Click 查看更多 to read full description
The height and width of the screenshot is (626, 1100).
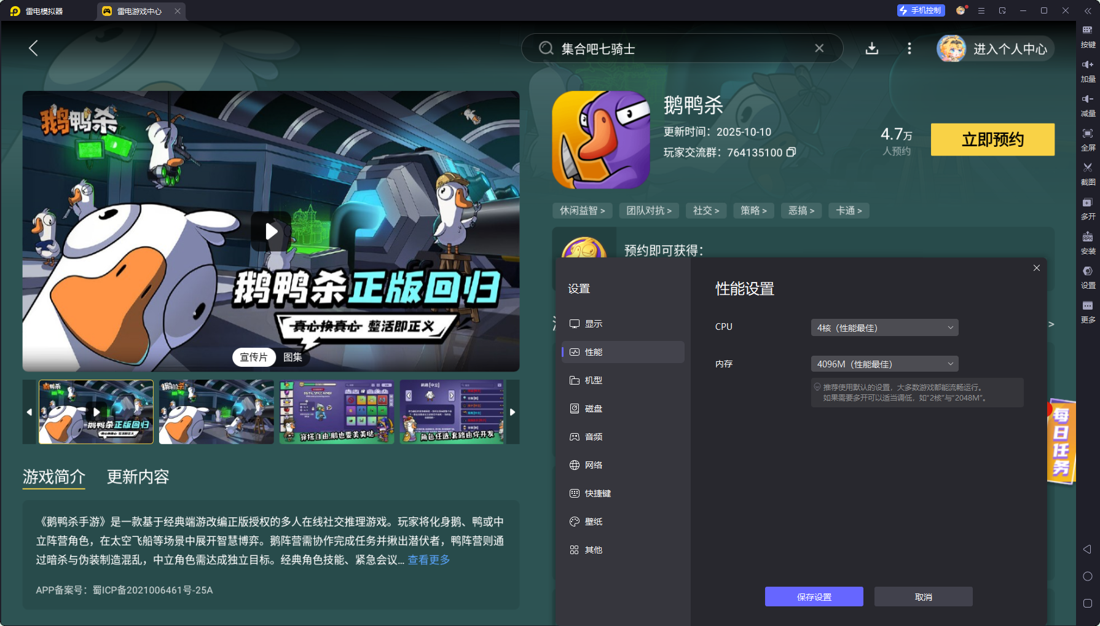click(x=428, y=560)
